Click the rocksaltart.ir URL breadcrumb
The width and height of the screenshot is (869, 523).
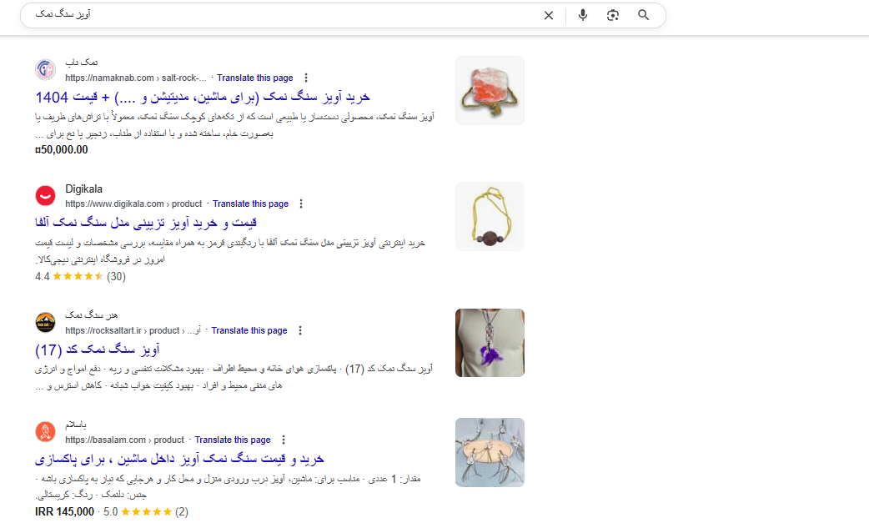(133, 331)
